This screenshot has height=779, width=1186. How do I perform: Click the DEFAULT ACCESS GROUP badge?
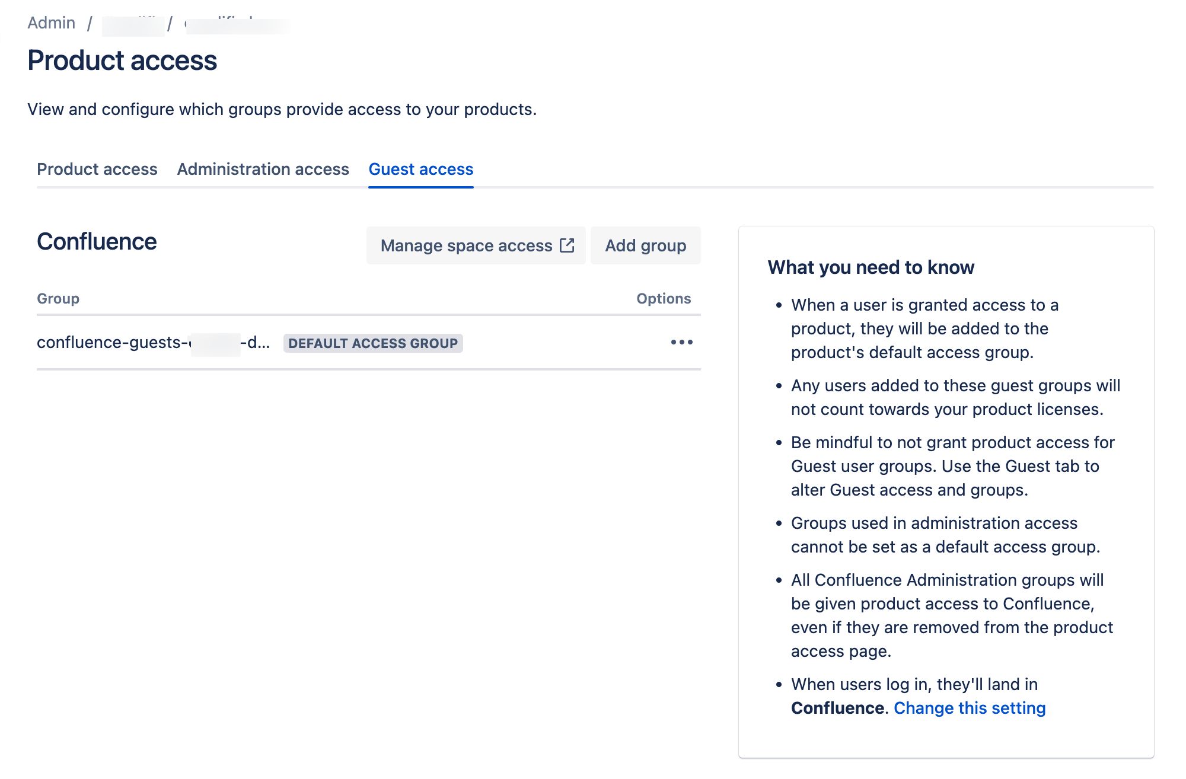[372, 343]
